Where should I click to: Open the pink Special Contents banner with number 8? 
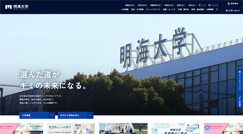[x=223, y=128]
